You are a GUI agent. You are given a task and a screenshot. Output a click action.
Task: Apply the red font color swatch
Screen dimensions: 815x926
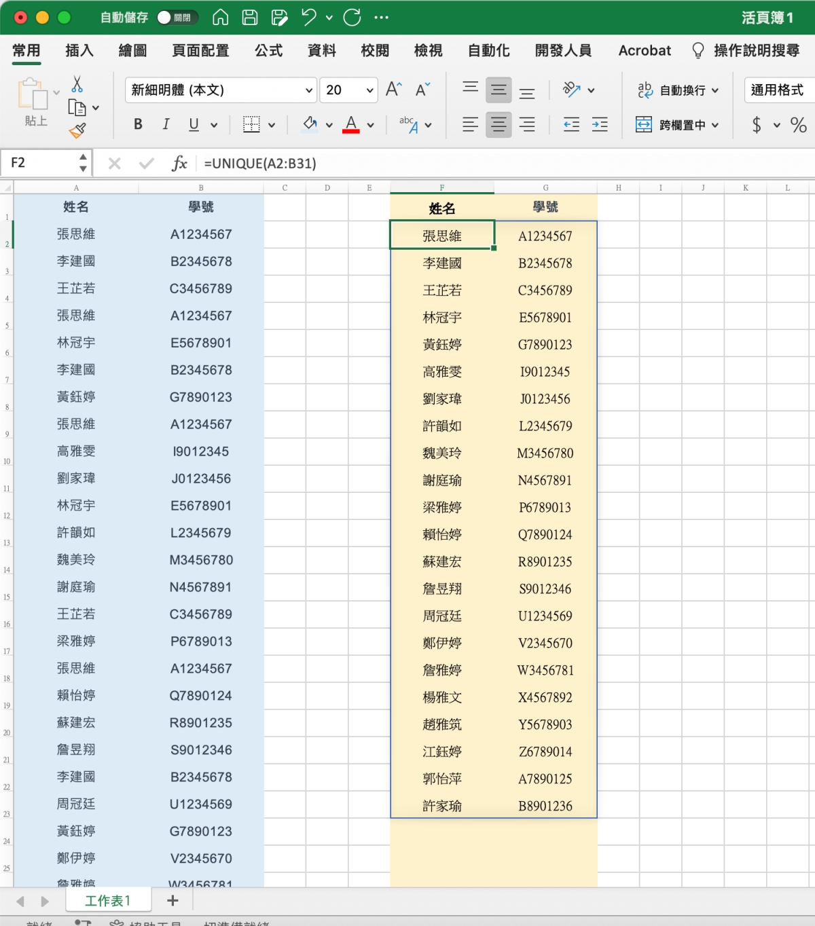click(351, 125)
